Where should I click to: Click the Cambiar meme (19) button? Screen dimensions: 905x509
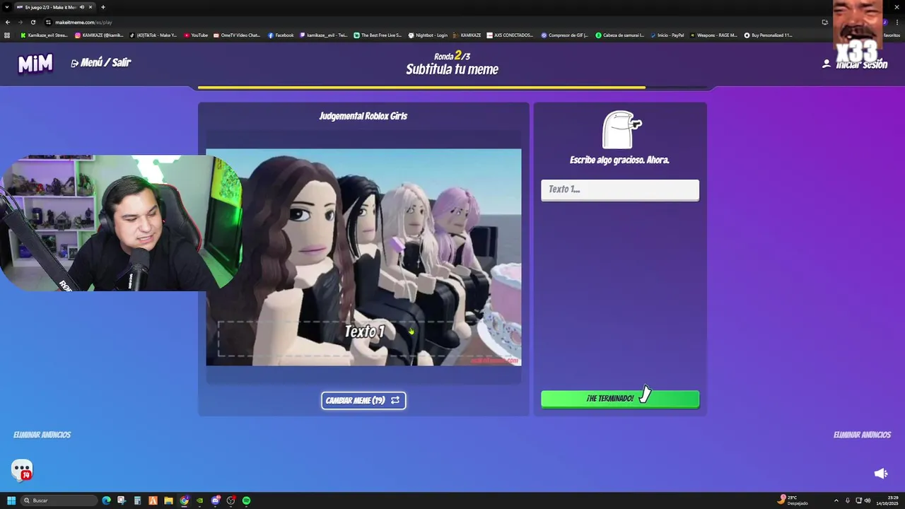pyautogui.click(x=363, y=400)
